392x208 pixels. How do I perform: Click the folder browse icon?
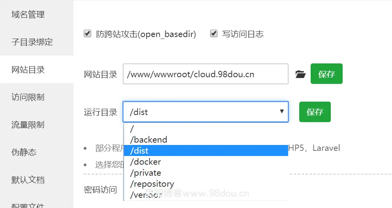point(300,74)
